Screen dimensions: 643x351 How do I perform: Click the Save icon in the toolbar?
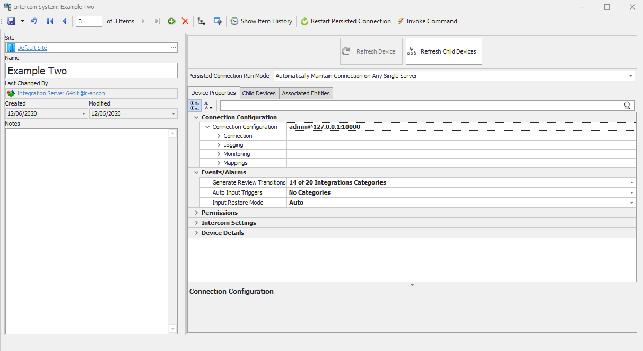11,21
